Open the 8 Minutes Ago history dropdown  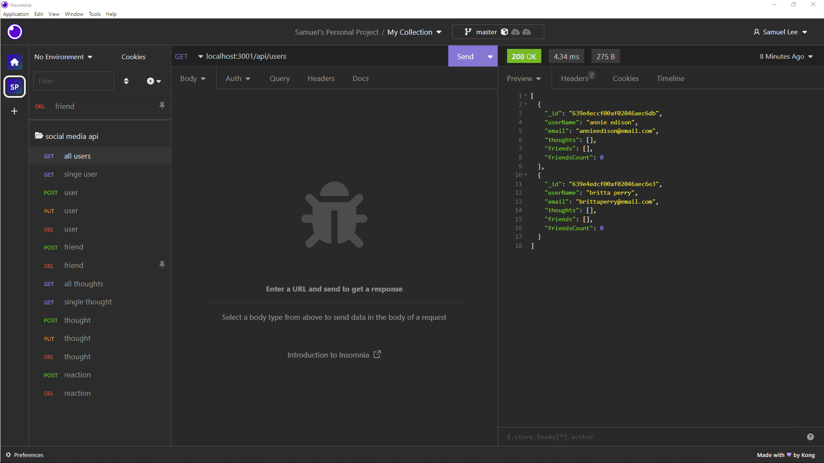786,57
